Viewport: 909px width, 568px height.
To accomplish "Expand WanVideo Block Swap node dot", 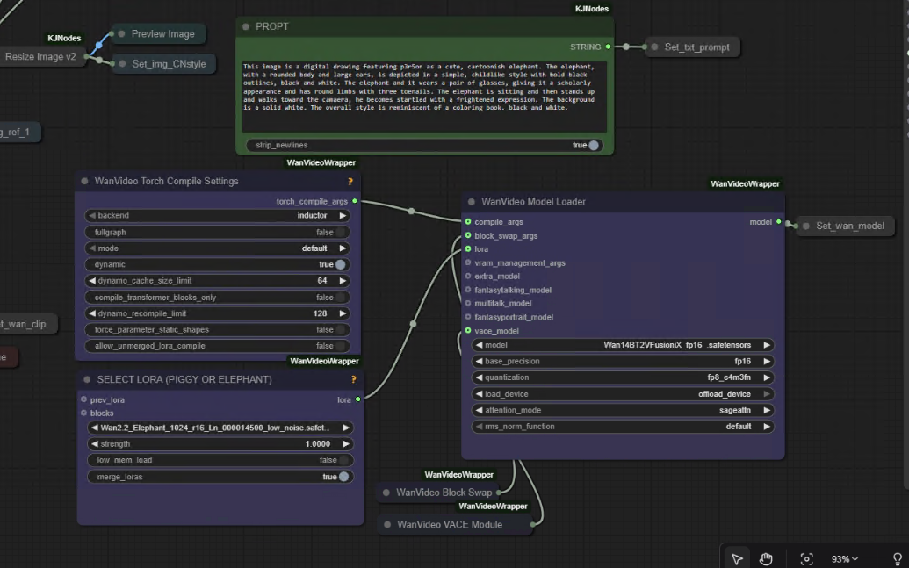I will coord(386,493).
